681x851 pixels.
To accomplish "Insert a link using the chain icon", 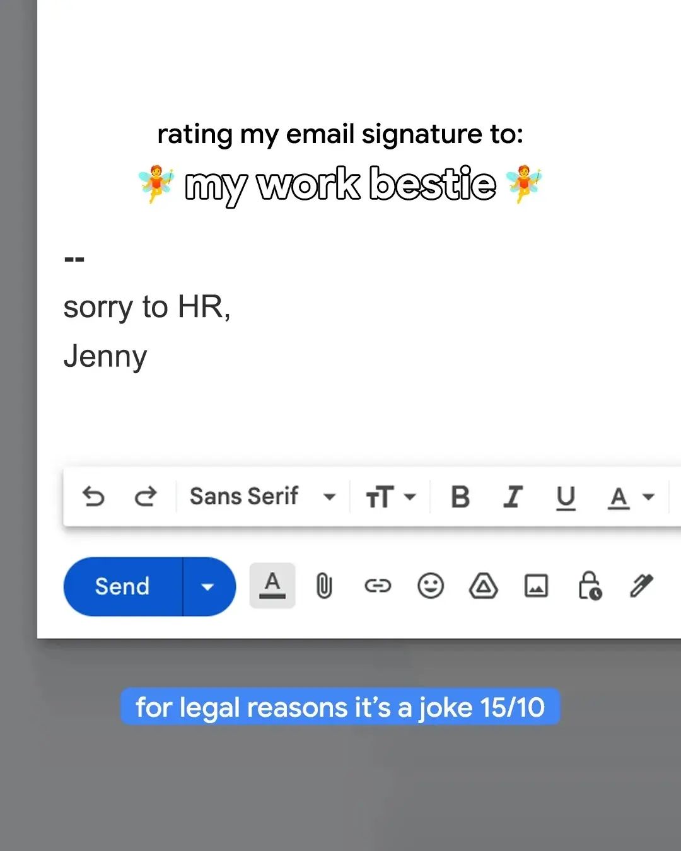I will tap(378, 586).
